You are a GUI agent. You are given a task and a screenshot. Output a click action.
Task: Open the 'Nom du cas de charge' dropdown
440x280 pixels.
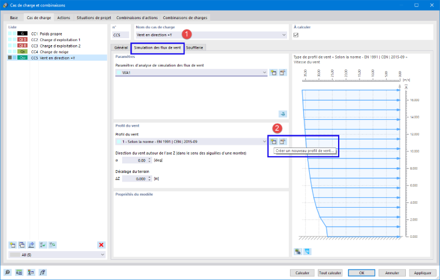click(x=284, y=35)
